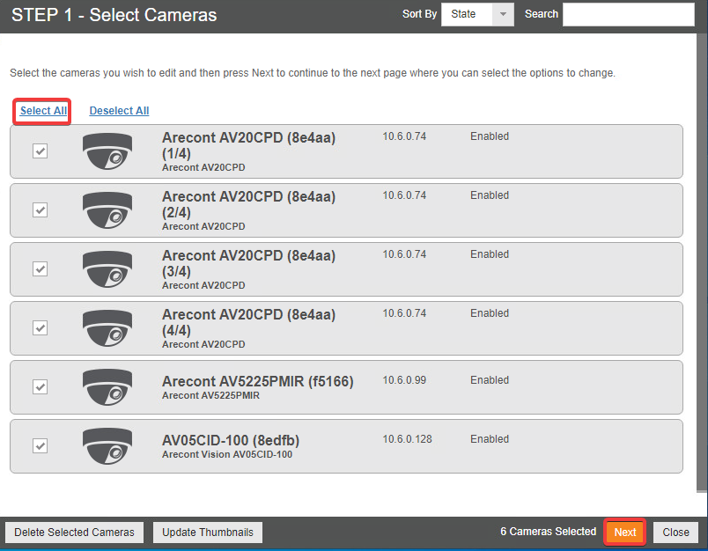Uncheck the Arecont AV20CPD (1/4) camera checkbox
The width and height of the screenshot is (708, 551).
pyautogui.click(x=41, y=151)
